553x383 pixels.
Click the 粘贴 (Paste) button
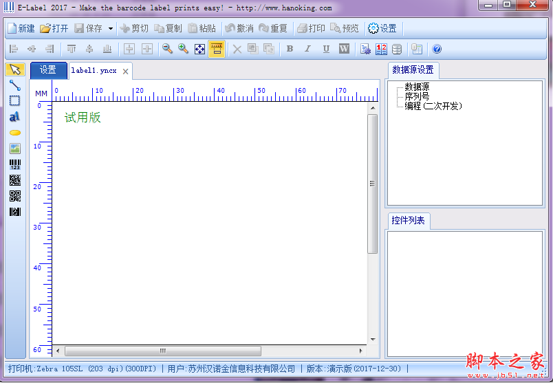tap(202, 28)
